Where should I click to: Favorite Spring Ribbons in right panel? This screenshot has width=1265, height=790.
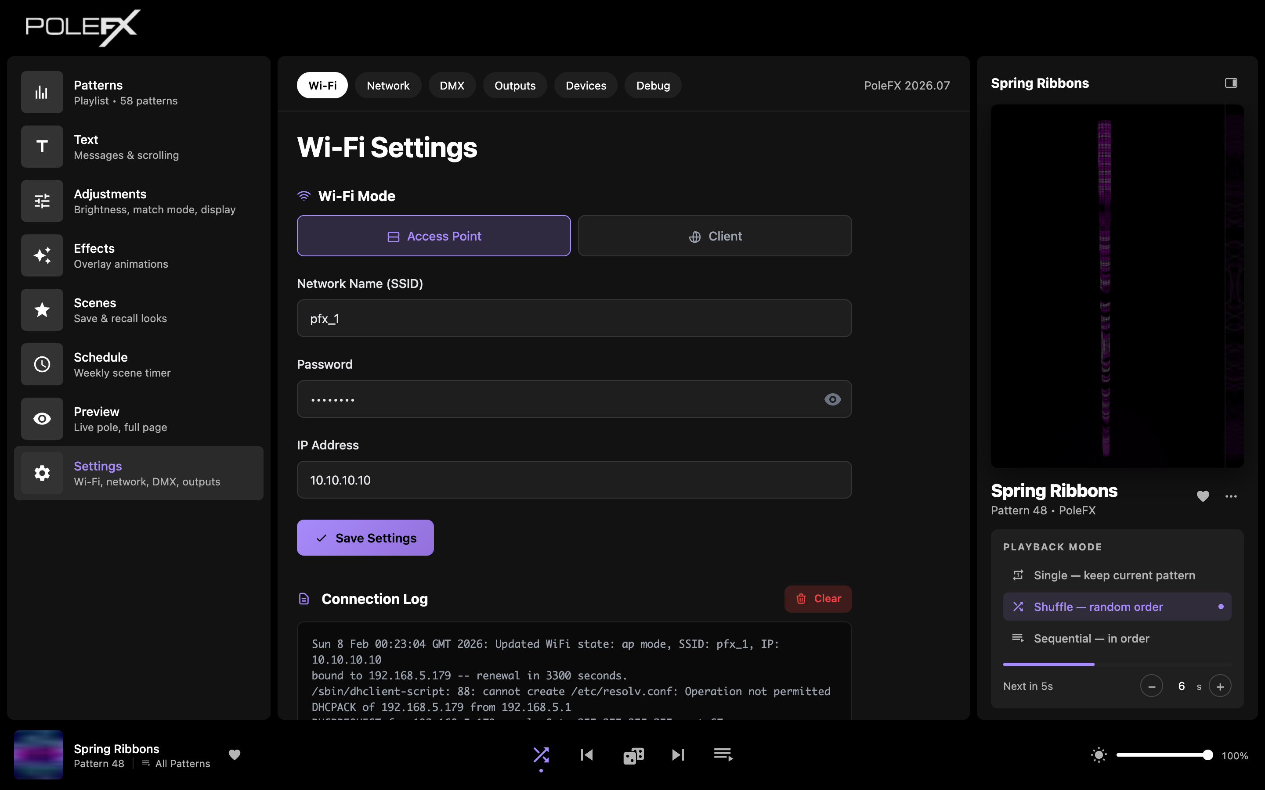click(x=1203, y=496)
